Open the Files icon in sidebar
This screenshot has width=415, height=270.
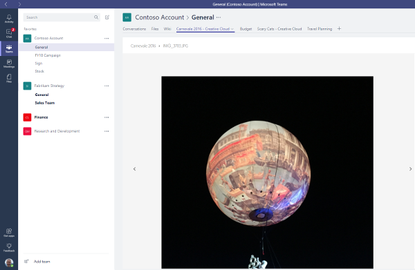pyautogui.click(x=9, y=78)
